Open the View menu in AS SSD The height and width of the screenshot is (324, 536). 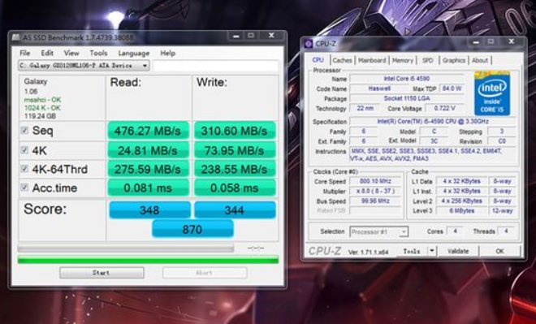71,53
